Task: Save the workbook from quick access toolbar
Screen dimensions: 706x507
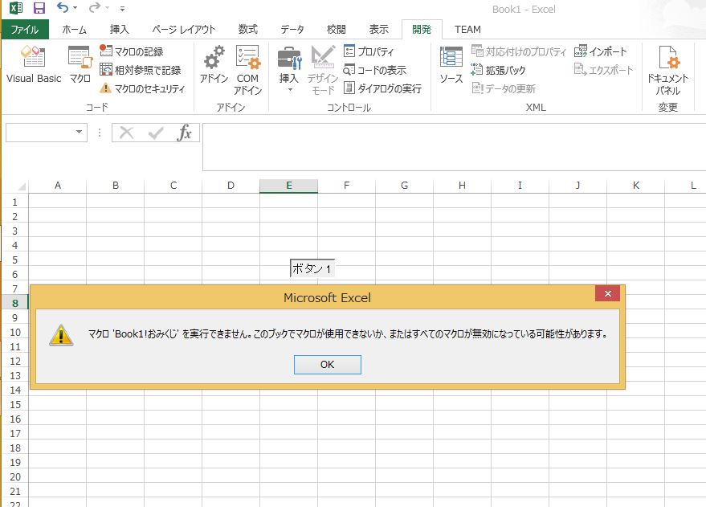Action: click(39, 8)
